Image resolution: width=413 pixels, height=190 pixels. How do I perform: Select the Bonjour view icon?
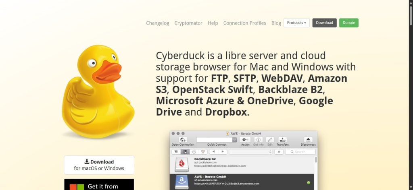(202, 152)
